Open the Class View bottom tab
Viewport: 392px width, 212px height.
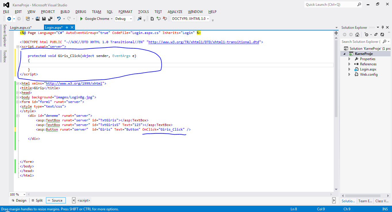[x=382, y=201]
